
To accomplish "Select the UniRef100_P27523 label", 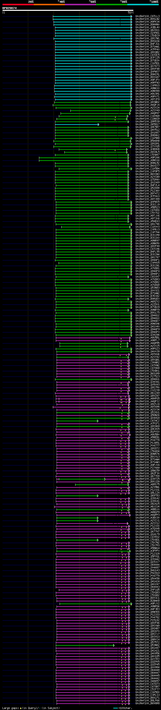I will pos(147,377).
